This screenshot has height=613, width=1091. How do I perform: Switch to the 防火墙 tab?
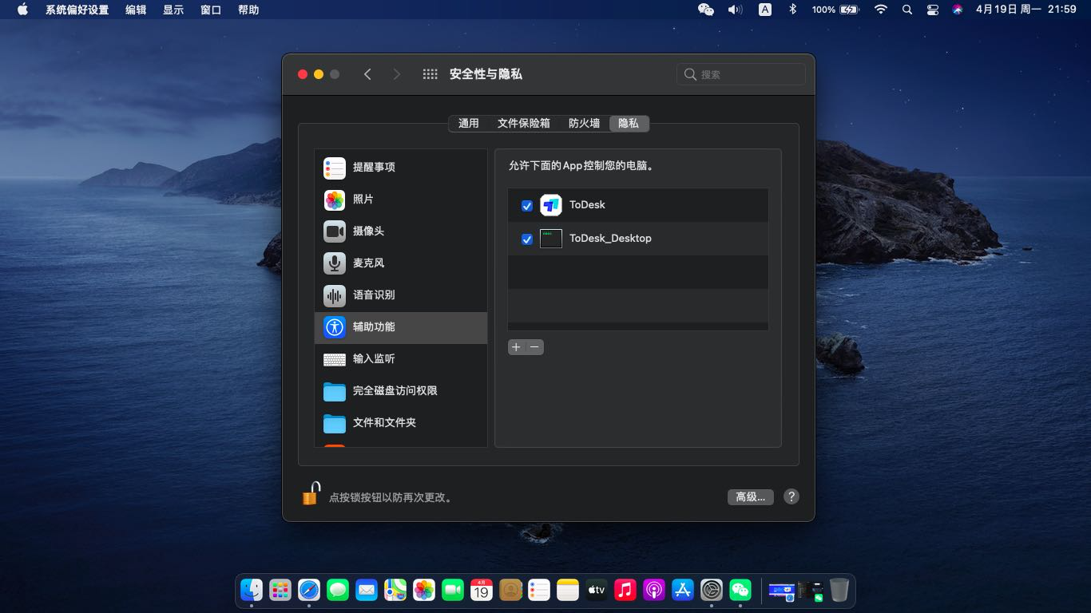(x=585, y=124)
